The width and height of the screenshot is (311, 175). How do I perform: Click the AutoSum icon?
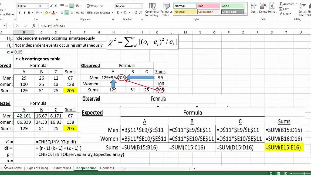[282, 4]
